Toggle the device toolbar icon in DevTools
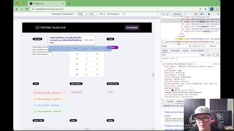The height and width of the screenshot is (131, 234). [x=167, y=14]
